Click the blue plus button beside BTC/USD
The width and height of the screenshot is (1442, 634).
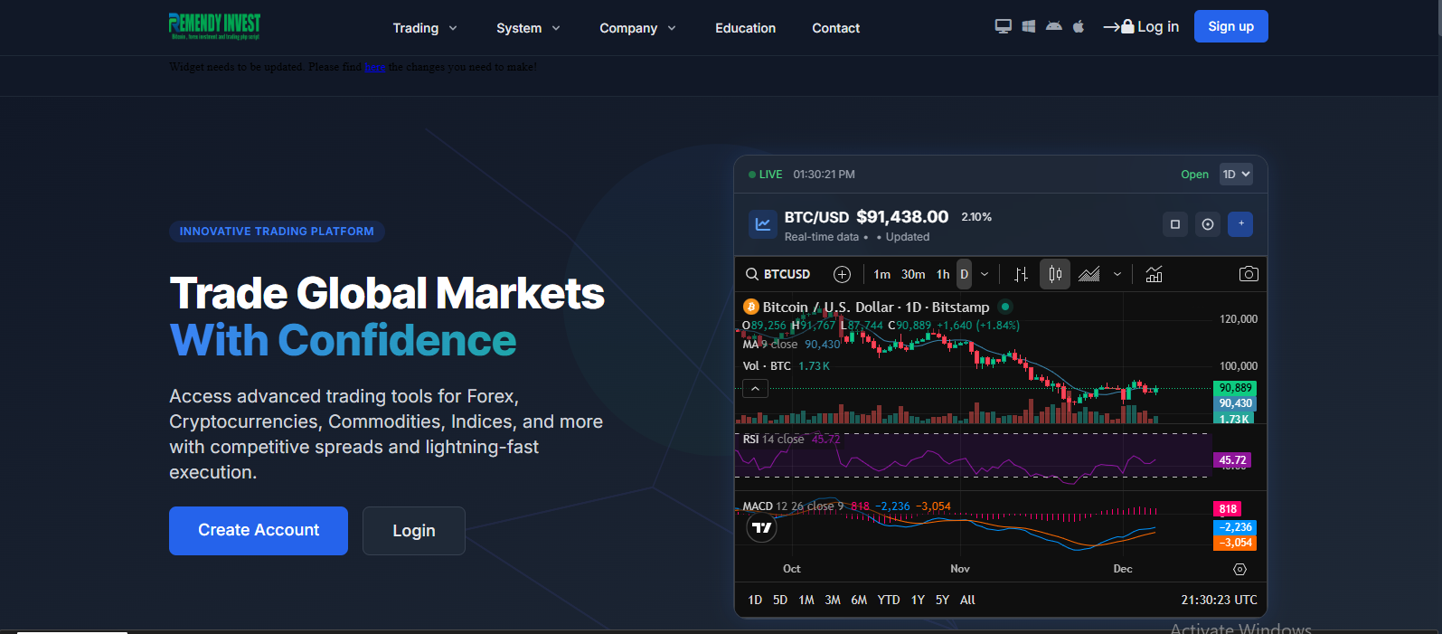click(x=1240, y=223)
